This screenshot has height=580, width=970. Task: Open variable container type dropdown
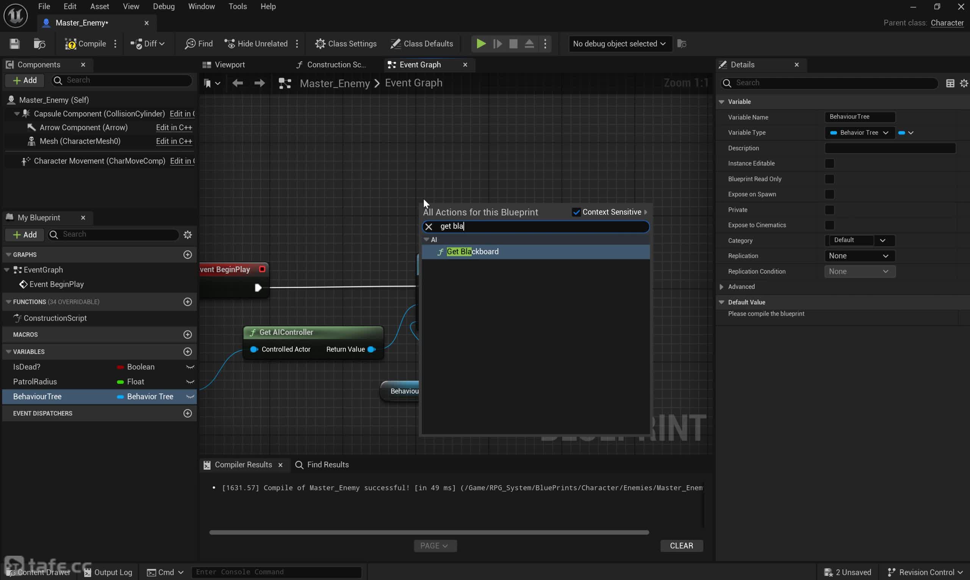click(x=906, y=133)
